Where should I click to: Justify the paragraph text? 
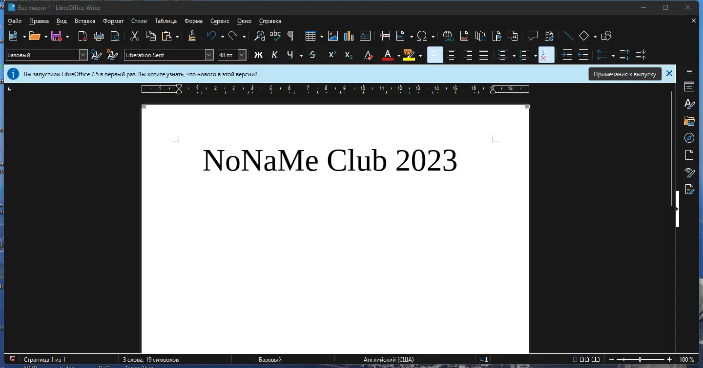click(x=483, y=55)
